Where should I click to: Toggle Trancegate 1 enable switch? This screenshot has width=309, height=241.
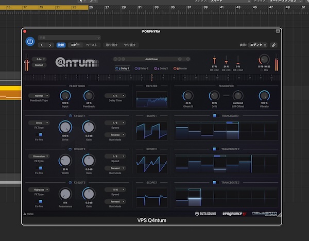[x=216, y=116]
